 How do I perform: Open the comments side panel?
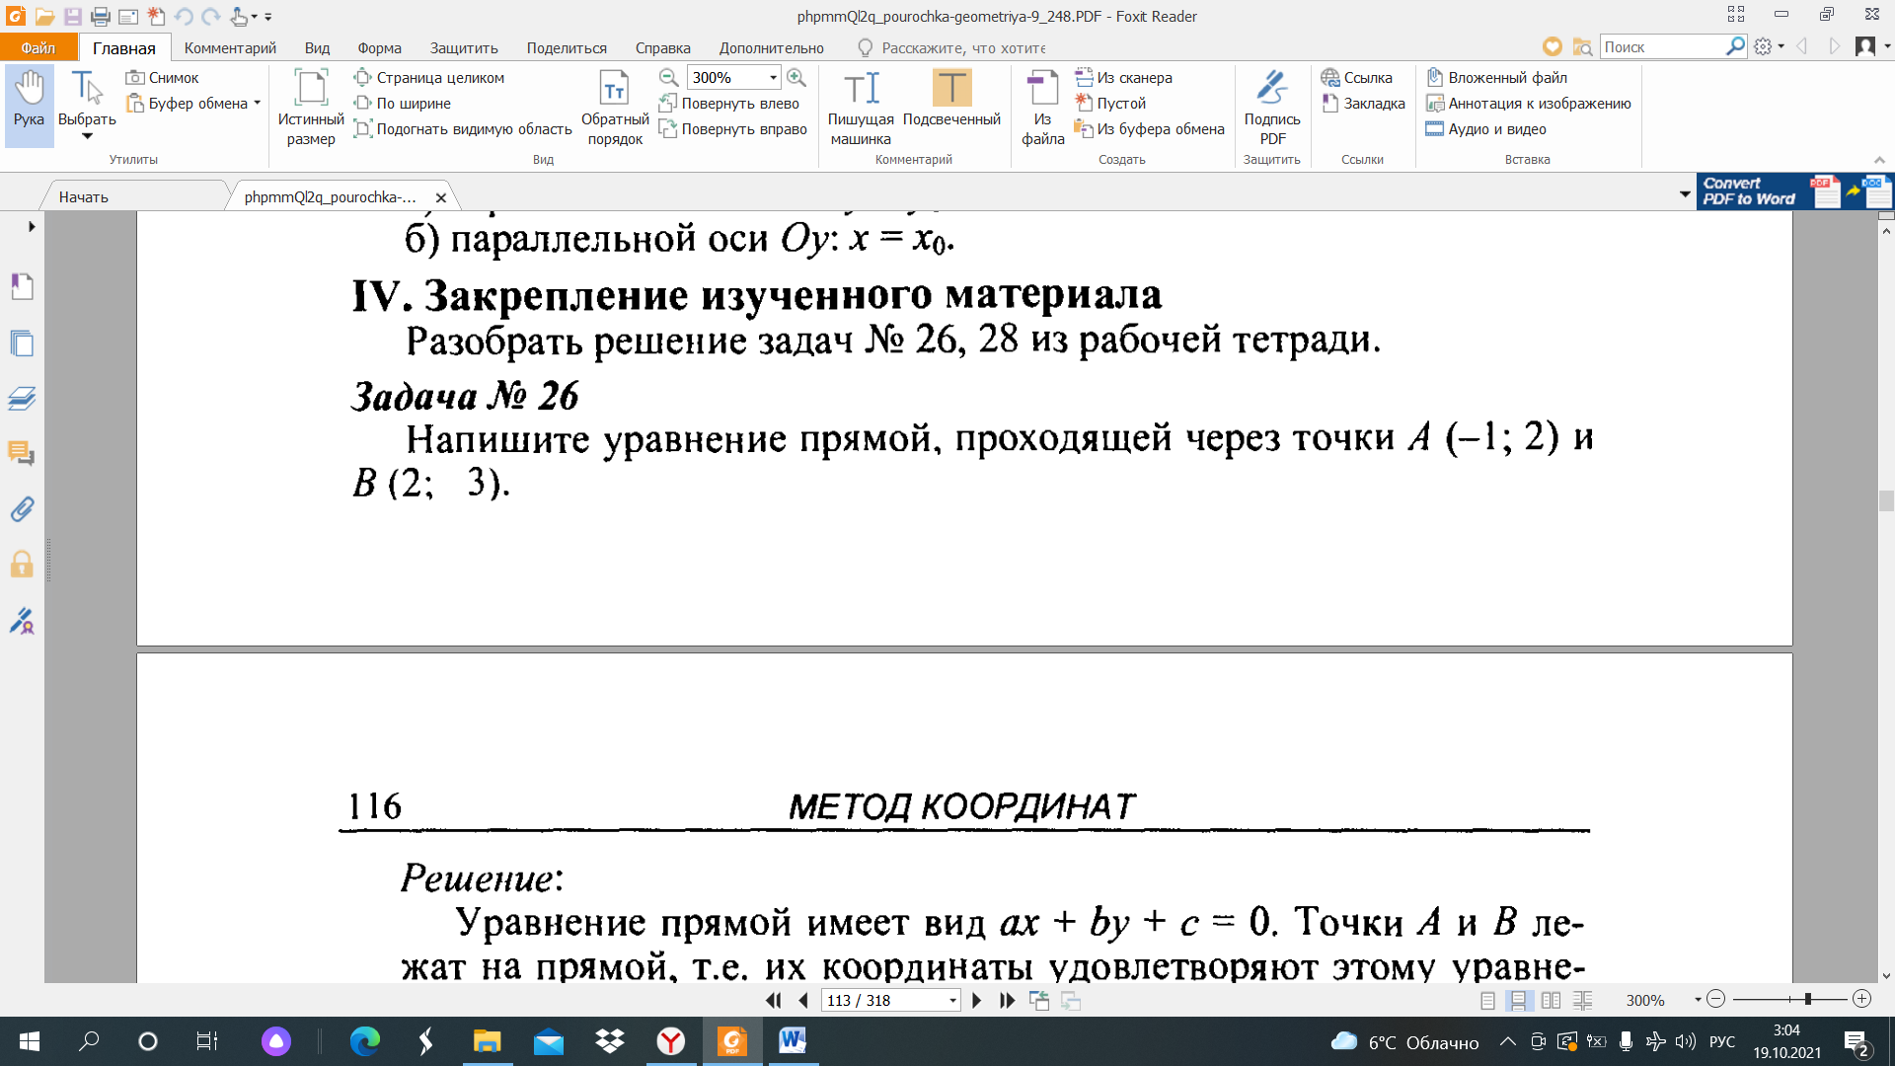pyautogui.click(x=22, y=454)
